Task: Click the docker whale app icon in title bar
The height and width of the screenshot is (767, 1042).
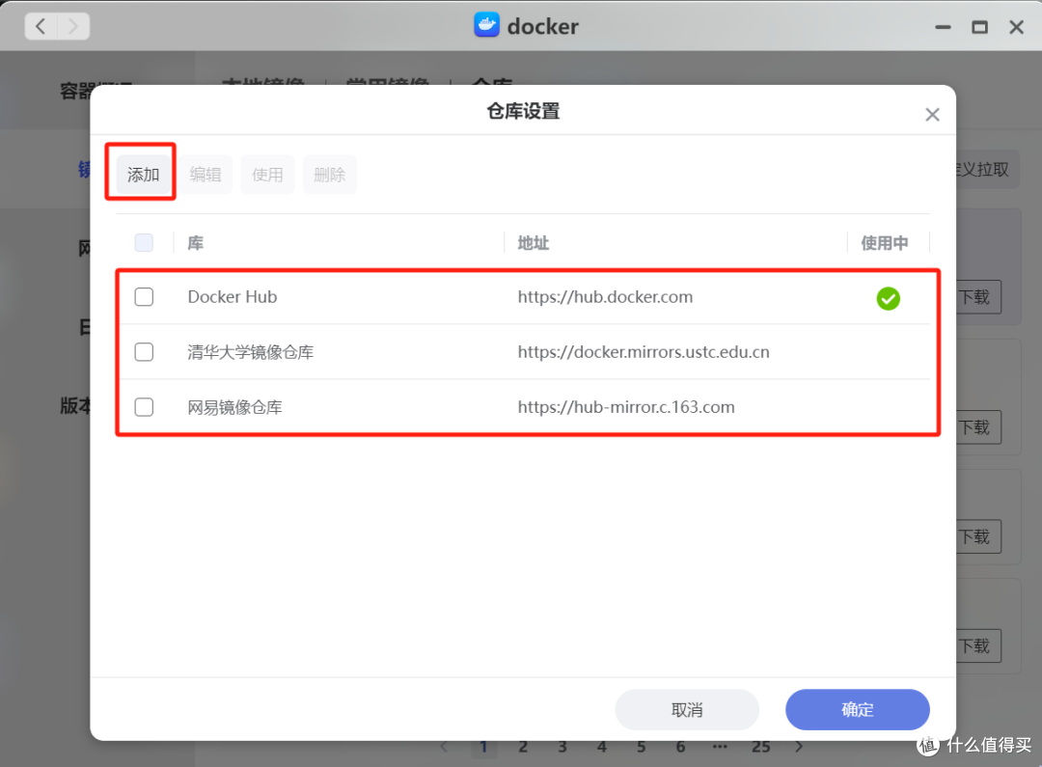Action: [x=486, y=25]
